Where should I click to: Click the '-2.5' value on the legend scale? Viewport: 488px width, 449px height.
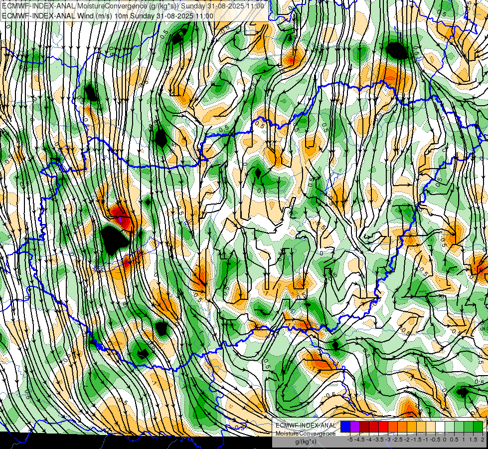398,440
